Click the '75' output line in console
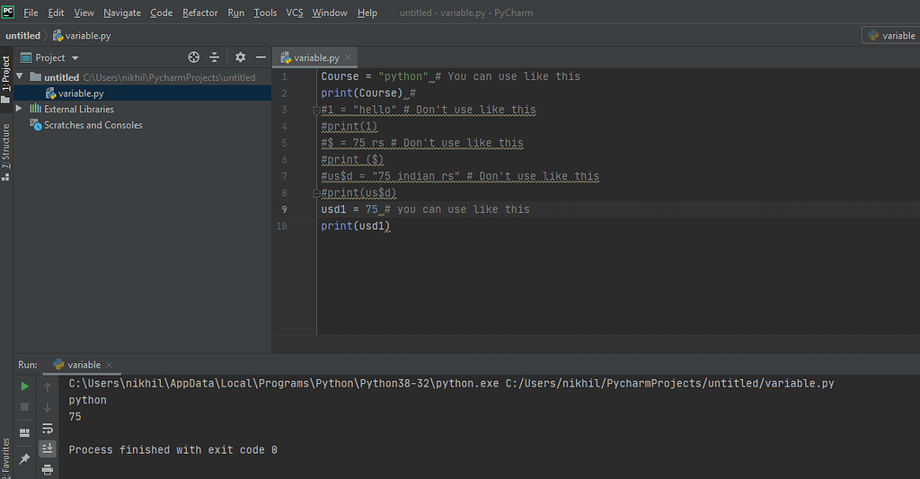The width and height of the screenshot is (920, 479). pyautogui.click(x=75, y=417)
